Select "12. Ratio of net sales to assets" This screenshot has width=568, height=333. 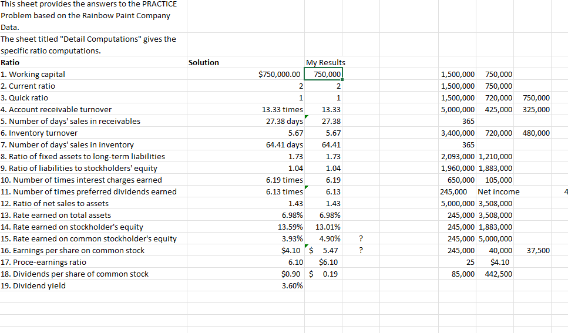[93, 203]
